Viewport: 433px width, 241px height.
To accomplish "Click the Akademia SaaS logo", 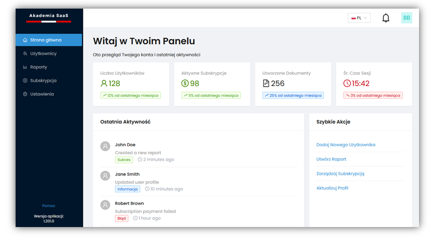I will point(49,18).
